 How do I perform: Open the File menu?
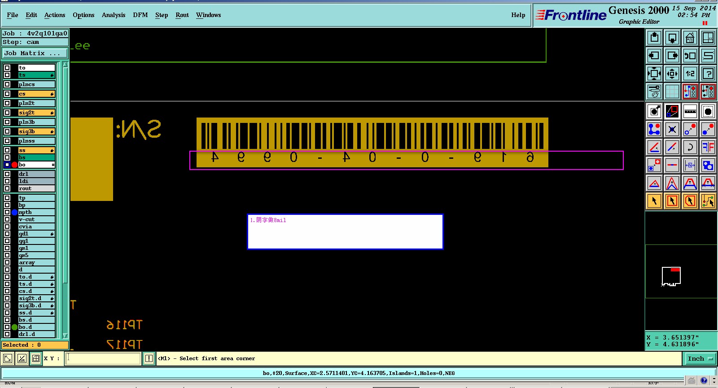pyautogui.click(x=13, y=15)
